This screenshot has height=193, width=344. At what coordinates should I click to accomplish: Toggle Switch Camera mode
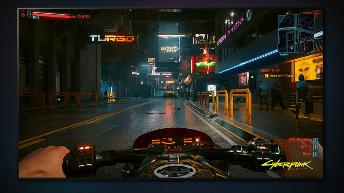tap(300, 140)
